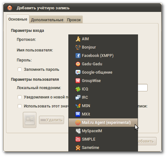Click the SIMPLE red telephone icon

[x=78, y=139]
